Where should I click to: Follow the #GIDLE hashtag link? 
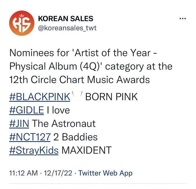point(27,110)
